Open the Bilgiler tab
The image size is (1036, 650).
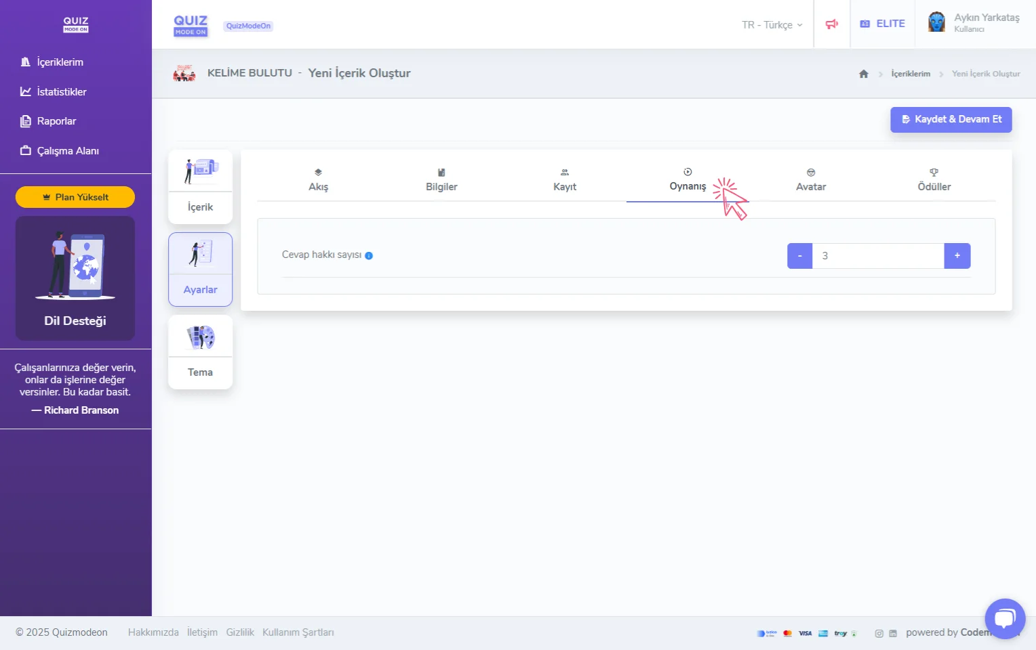(x=441, y=180)
